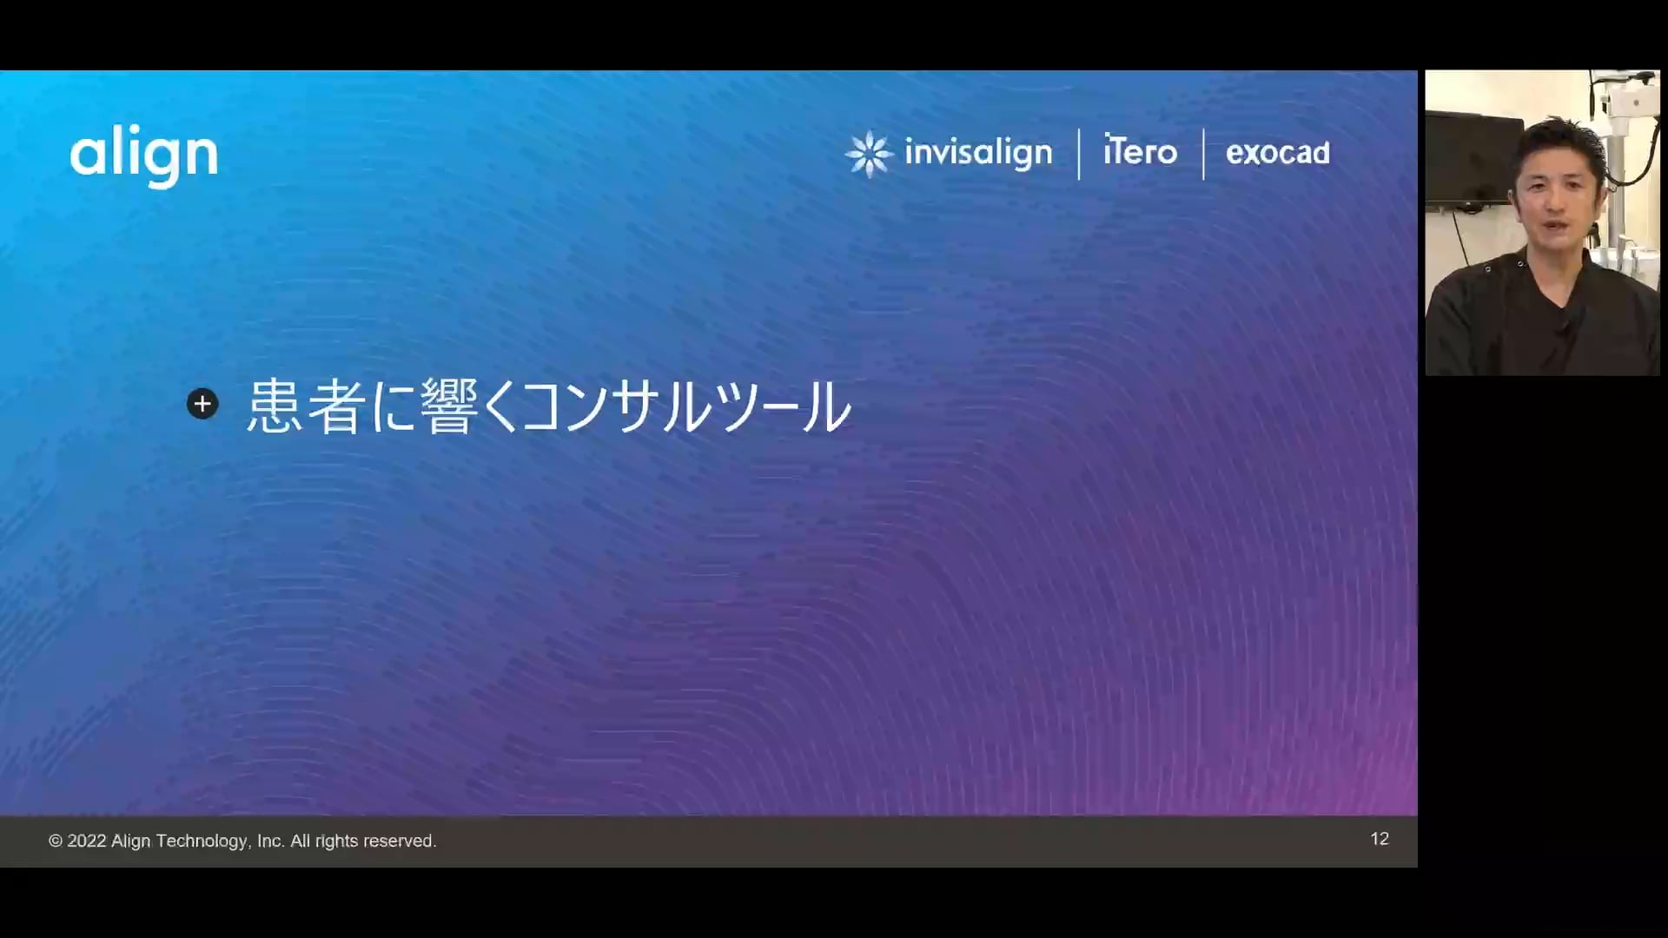The height and width of the screenshot is (938, 1668).
Task: Click the iTero brand logo
Action: pos(1140,150)
